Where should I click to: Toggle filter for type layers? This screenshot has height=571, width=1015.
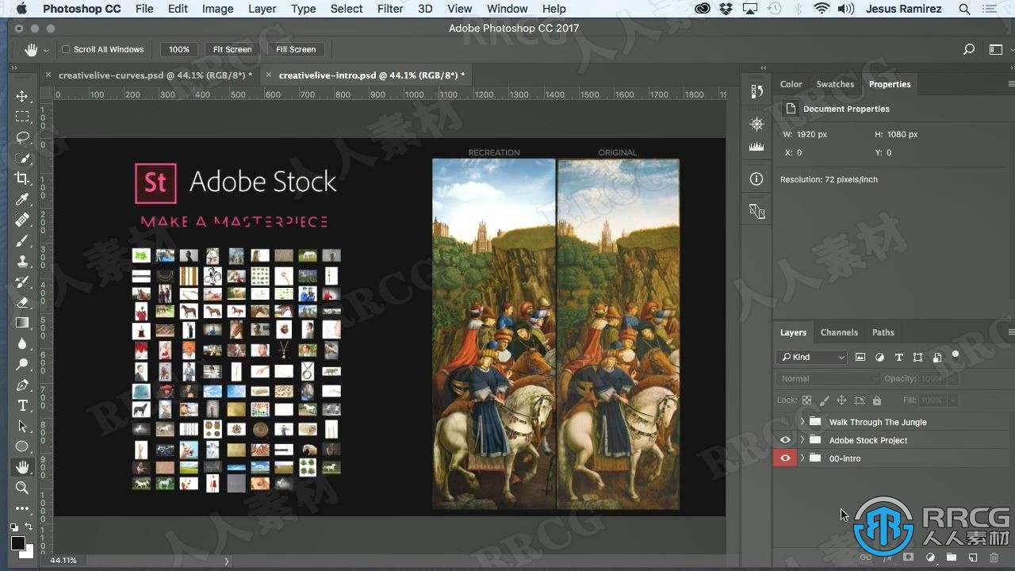(x=898, y=357)
